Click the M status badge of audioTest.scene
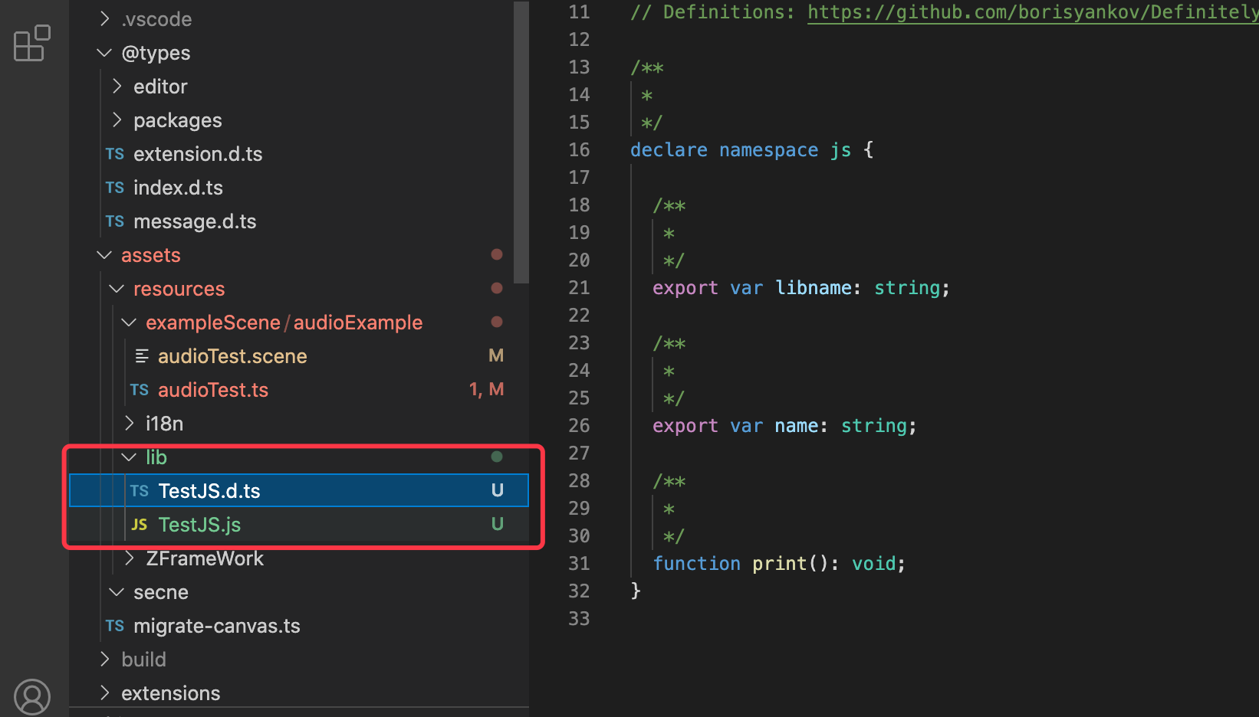The height and width of the screenshot is (717, 1259). click(496, 355)
